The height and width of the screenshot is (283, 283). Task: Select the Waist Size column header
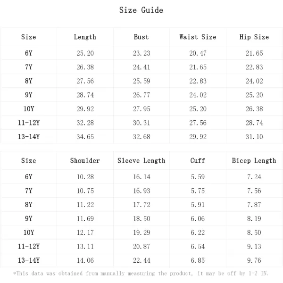198,37
